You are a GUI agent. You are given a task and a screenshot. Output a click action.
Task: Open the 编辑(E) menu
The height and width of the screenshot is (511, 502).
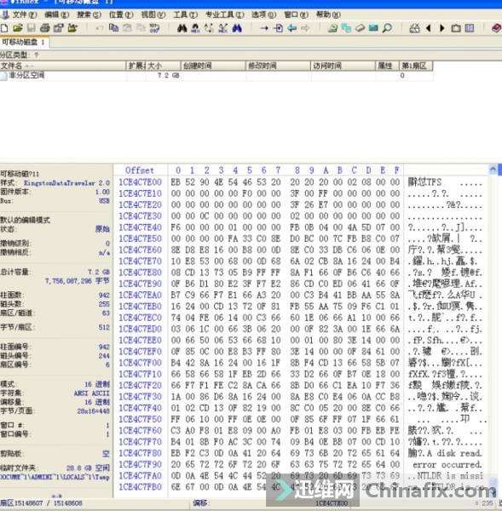point(57,14)
